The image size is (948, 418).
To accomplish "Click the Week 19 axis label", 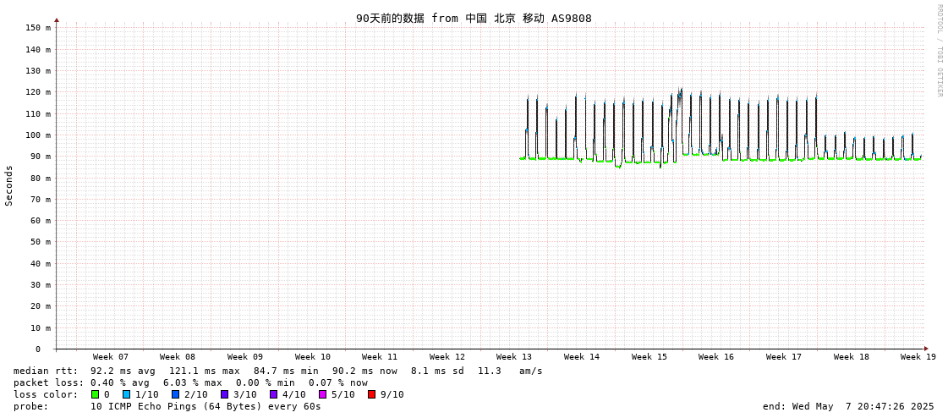I will point(918,357).
